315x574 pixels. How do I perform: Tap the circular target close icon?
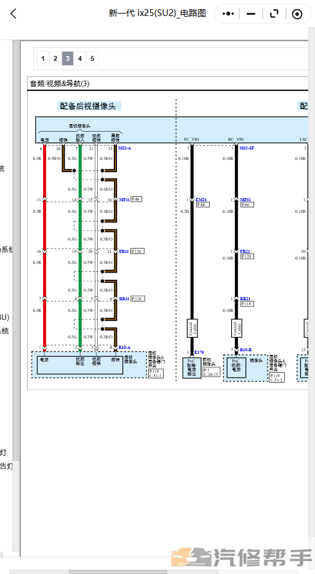tap(297, 14)
